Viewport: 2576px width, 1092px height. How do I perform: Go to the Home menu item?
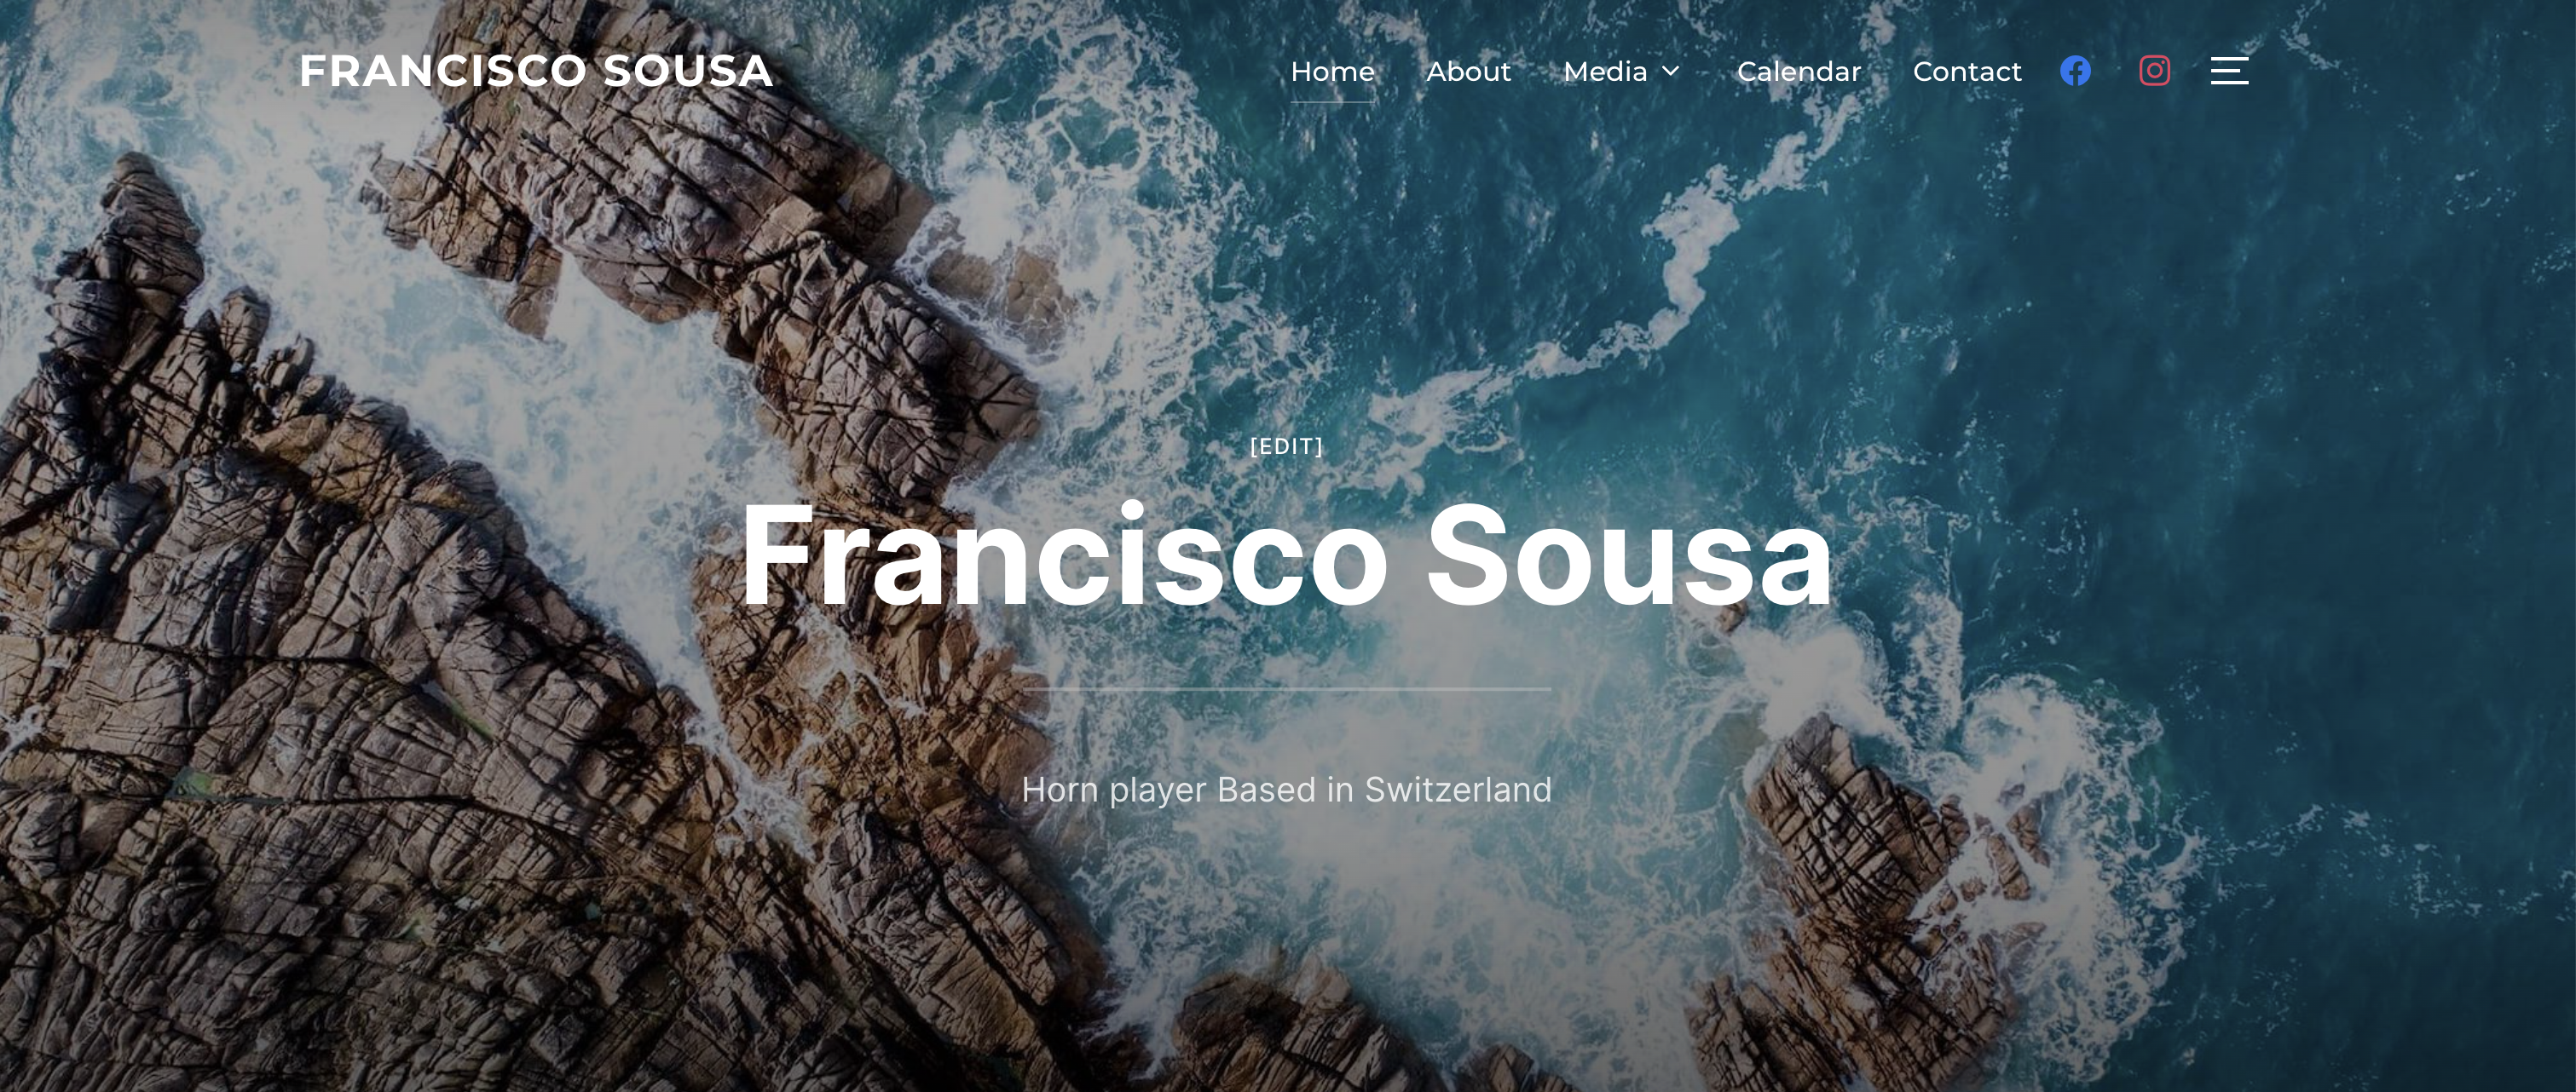point(1332,72)
